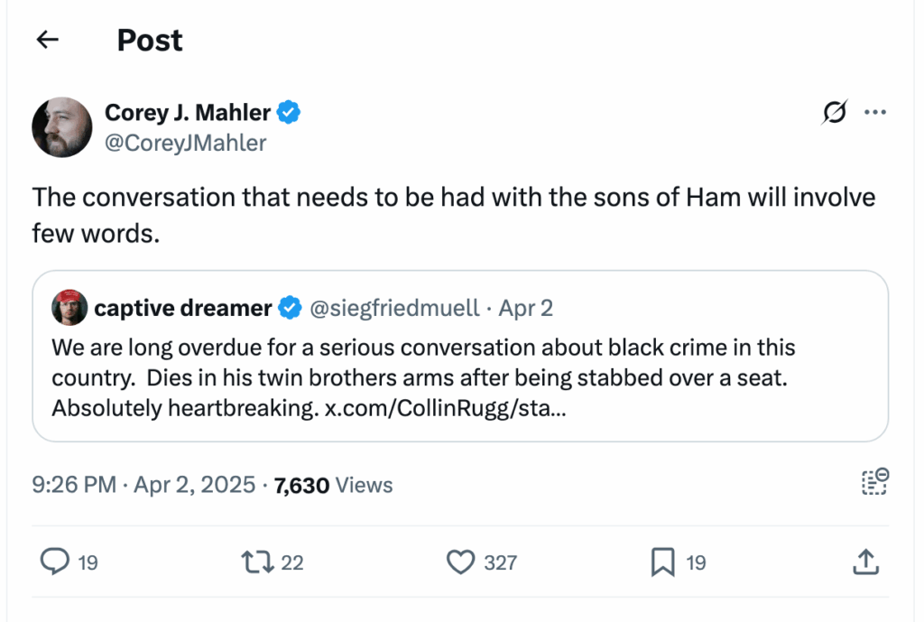Bookmark the post with the bookmark icon
Image resolution: width=924 pixels, height=622 pixels.
(665, 562)
